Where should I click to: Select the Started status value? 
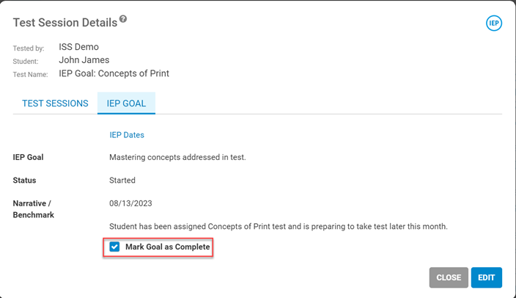click(122, 181)
